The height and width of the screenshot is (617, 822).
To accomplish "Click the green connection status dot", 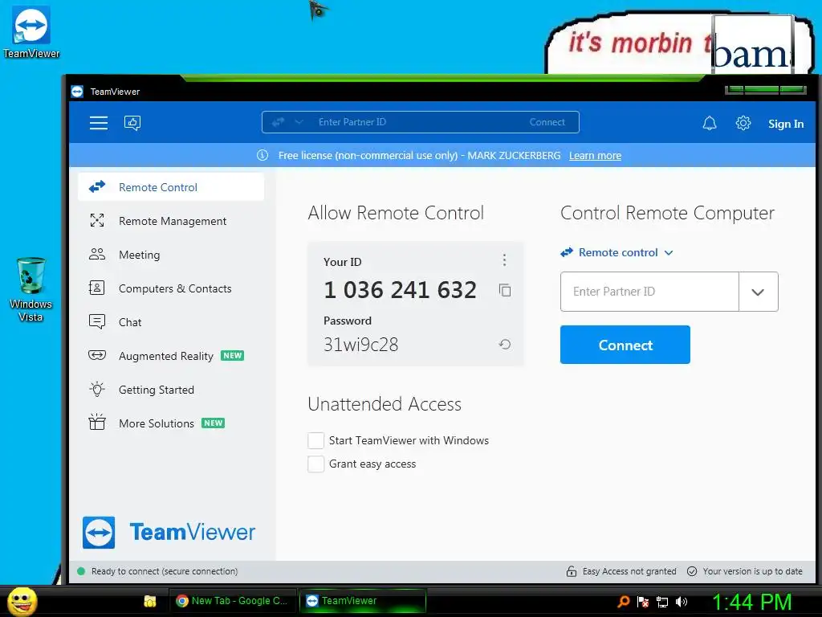I will (x=81, y=571).
